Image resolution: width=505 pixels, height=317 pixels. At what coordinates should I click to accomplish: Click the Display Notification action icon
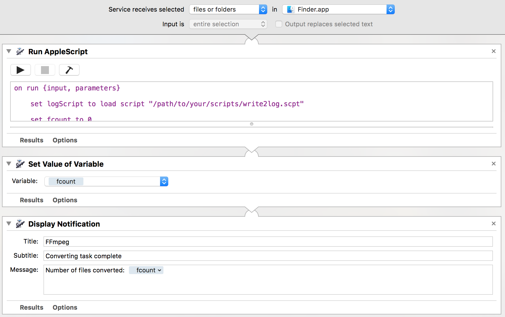pyautogui.click(x=20, y=224)
